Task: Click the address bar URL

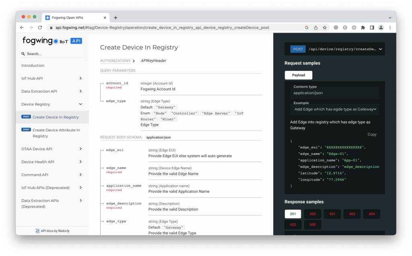Action: point(162,28)
